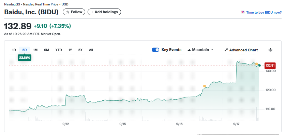Click the star icon in Follow
Image resolution: width=286 pixels, height=135 pixels.
(x=68, y=12)
